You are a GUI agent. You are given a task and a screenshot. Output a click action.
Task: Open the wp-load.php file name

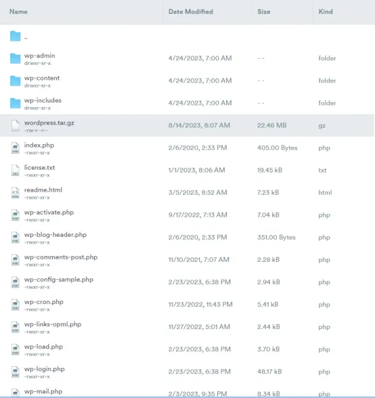[43, 346]
